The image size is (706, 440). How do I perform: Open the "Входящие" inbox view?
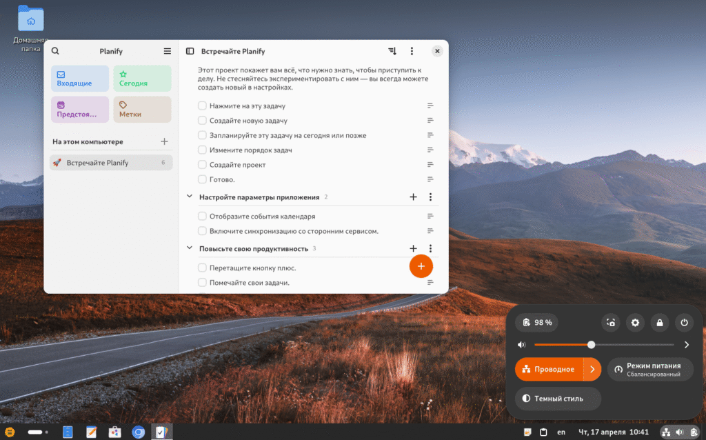pyautogui.click(x=79, y=79)
